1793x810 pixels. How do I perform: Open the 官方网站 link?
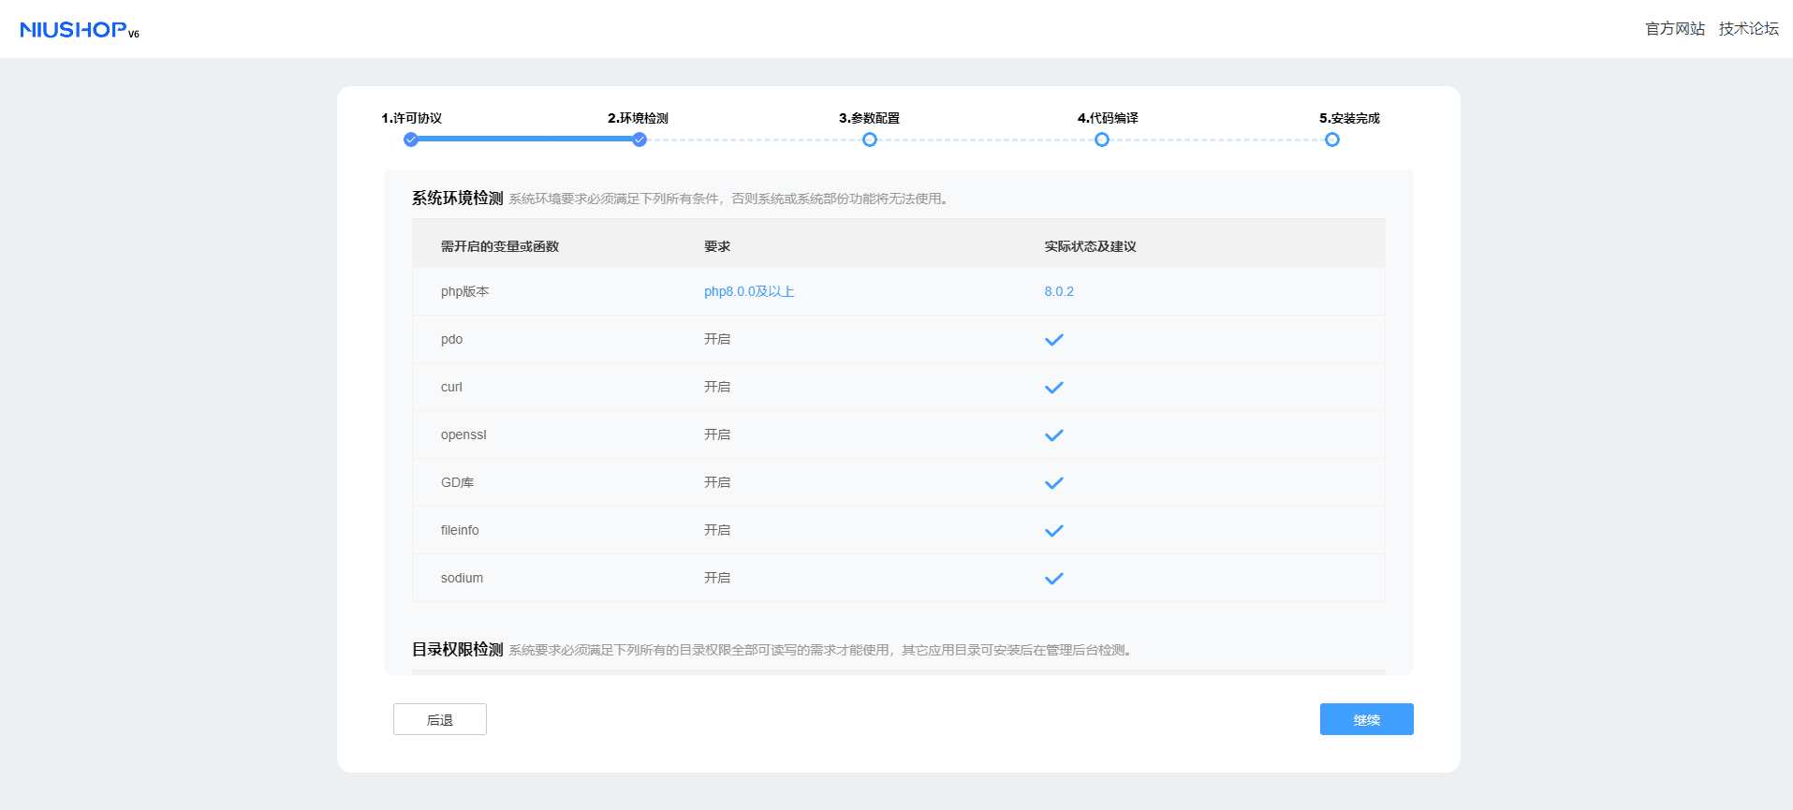[1675, 29]
